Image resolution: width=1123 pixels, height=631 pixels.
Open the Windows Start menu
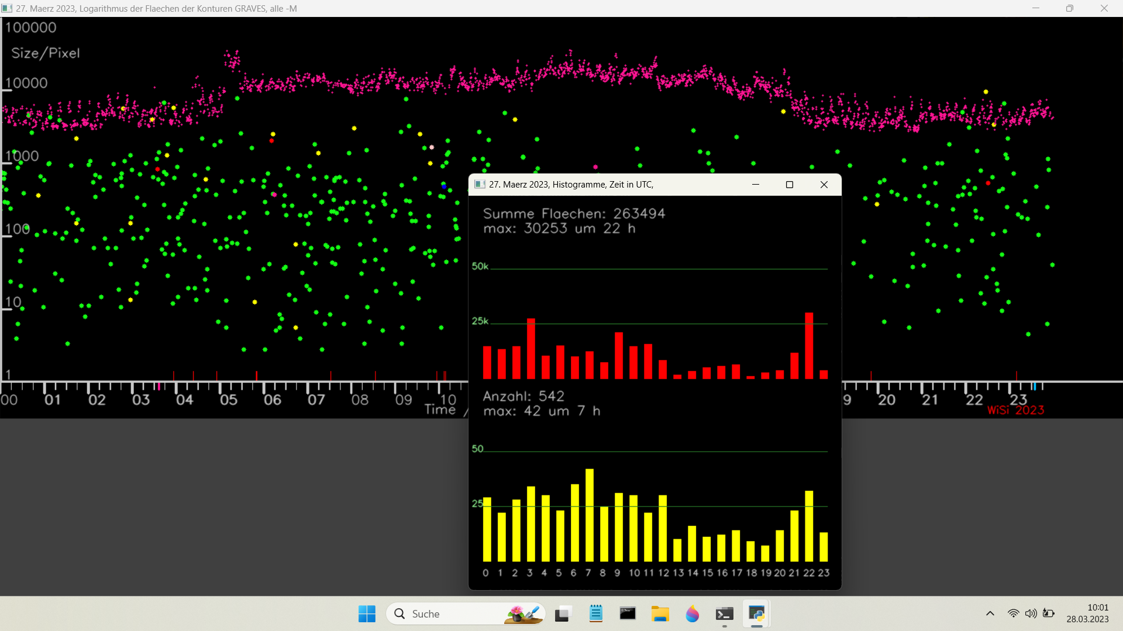coord(367,613)
